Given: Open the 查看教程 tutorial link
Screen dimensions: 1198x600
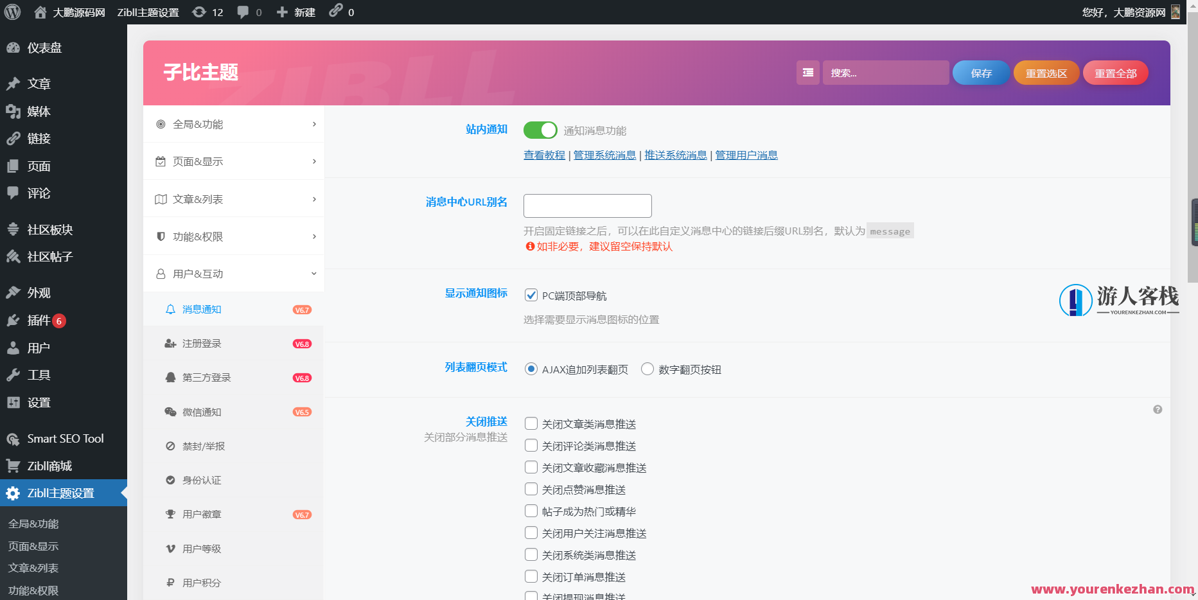Looking at the screenshot, I should click(543, 155).
